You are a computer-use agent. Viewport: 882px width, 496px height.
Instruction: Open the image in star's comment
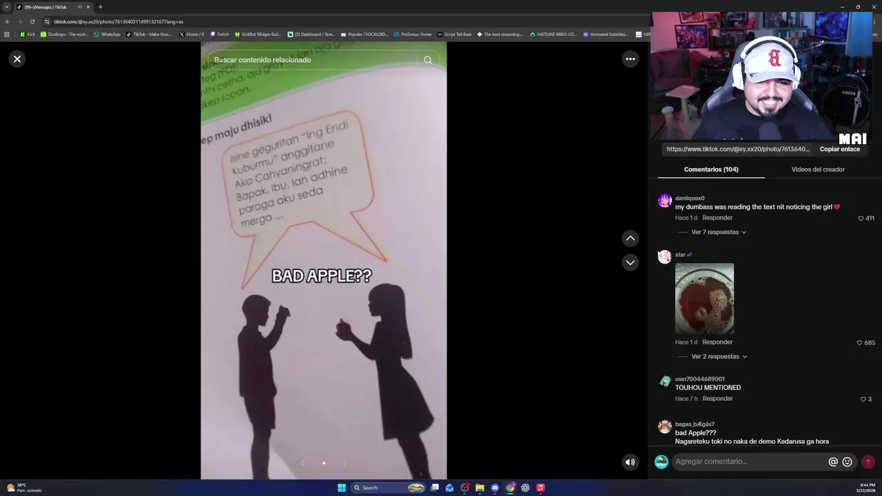704,298
